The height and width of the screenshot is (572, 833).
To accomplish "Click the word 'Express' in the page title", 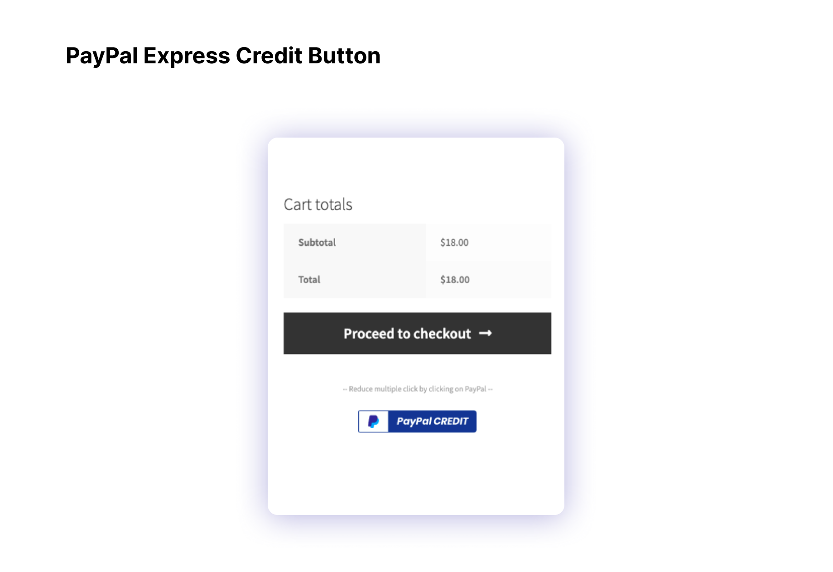I will [187, 56].
